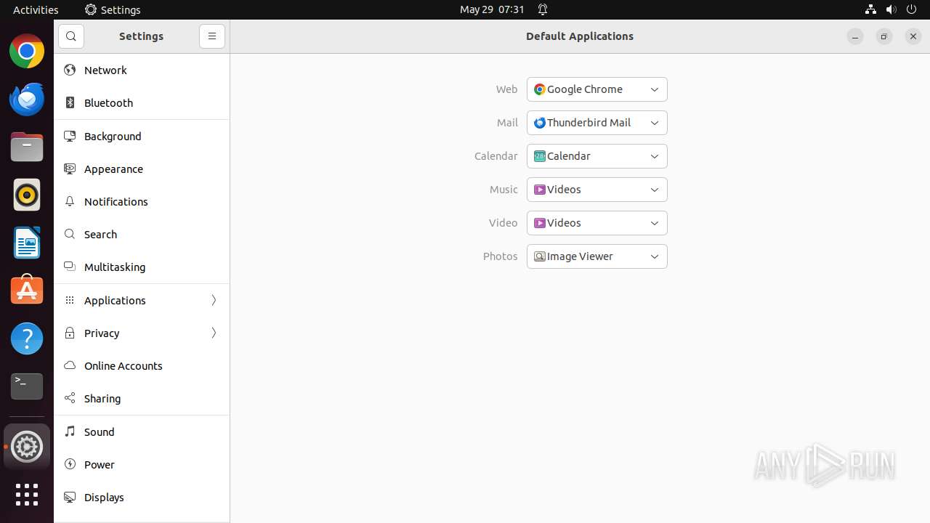Click the notification bell beside clock
Viewport: 930px width, 523px height.
pos(543,9)
